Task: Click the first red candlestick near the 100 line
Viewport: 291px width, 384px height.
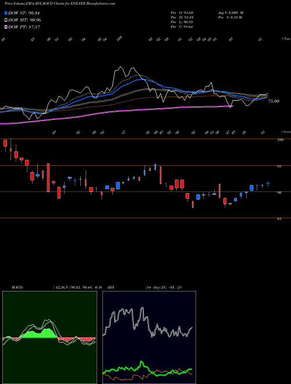Action: point(5,143)
